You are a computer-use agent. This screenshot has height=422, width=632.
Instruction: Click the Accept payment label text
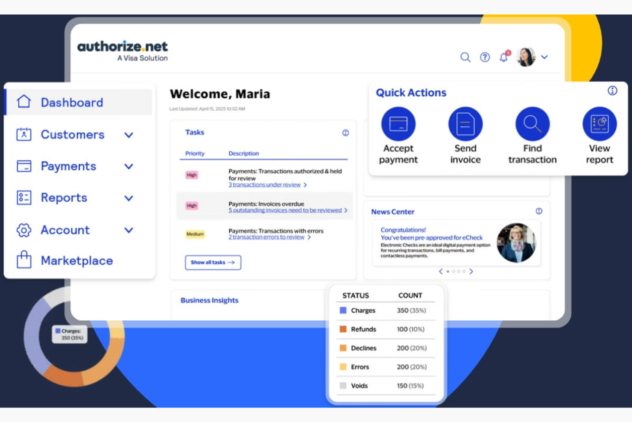(x=398, y=154)
